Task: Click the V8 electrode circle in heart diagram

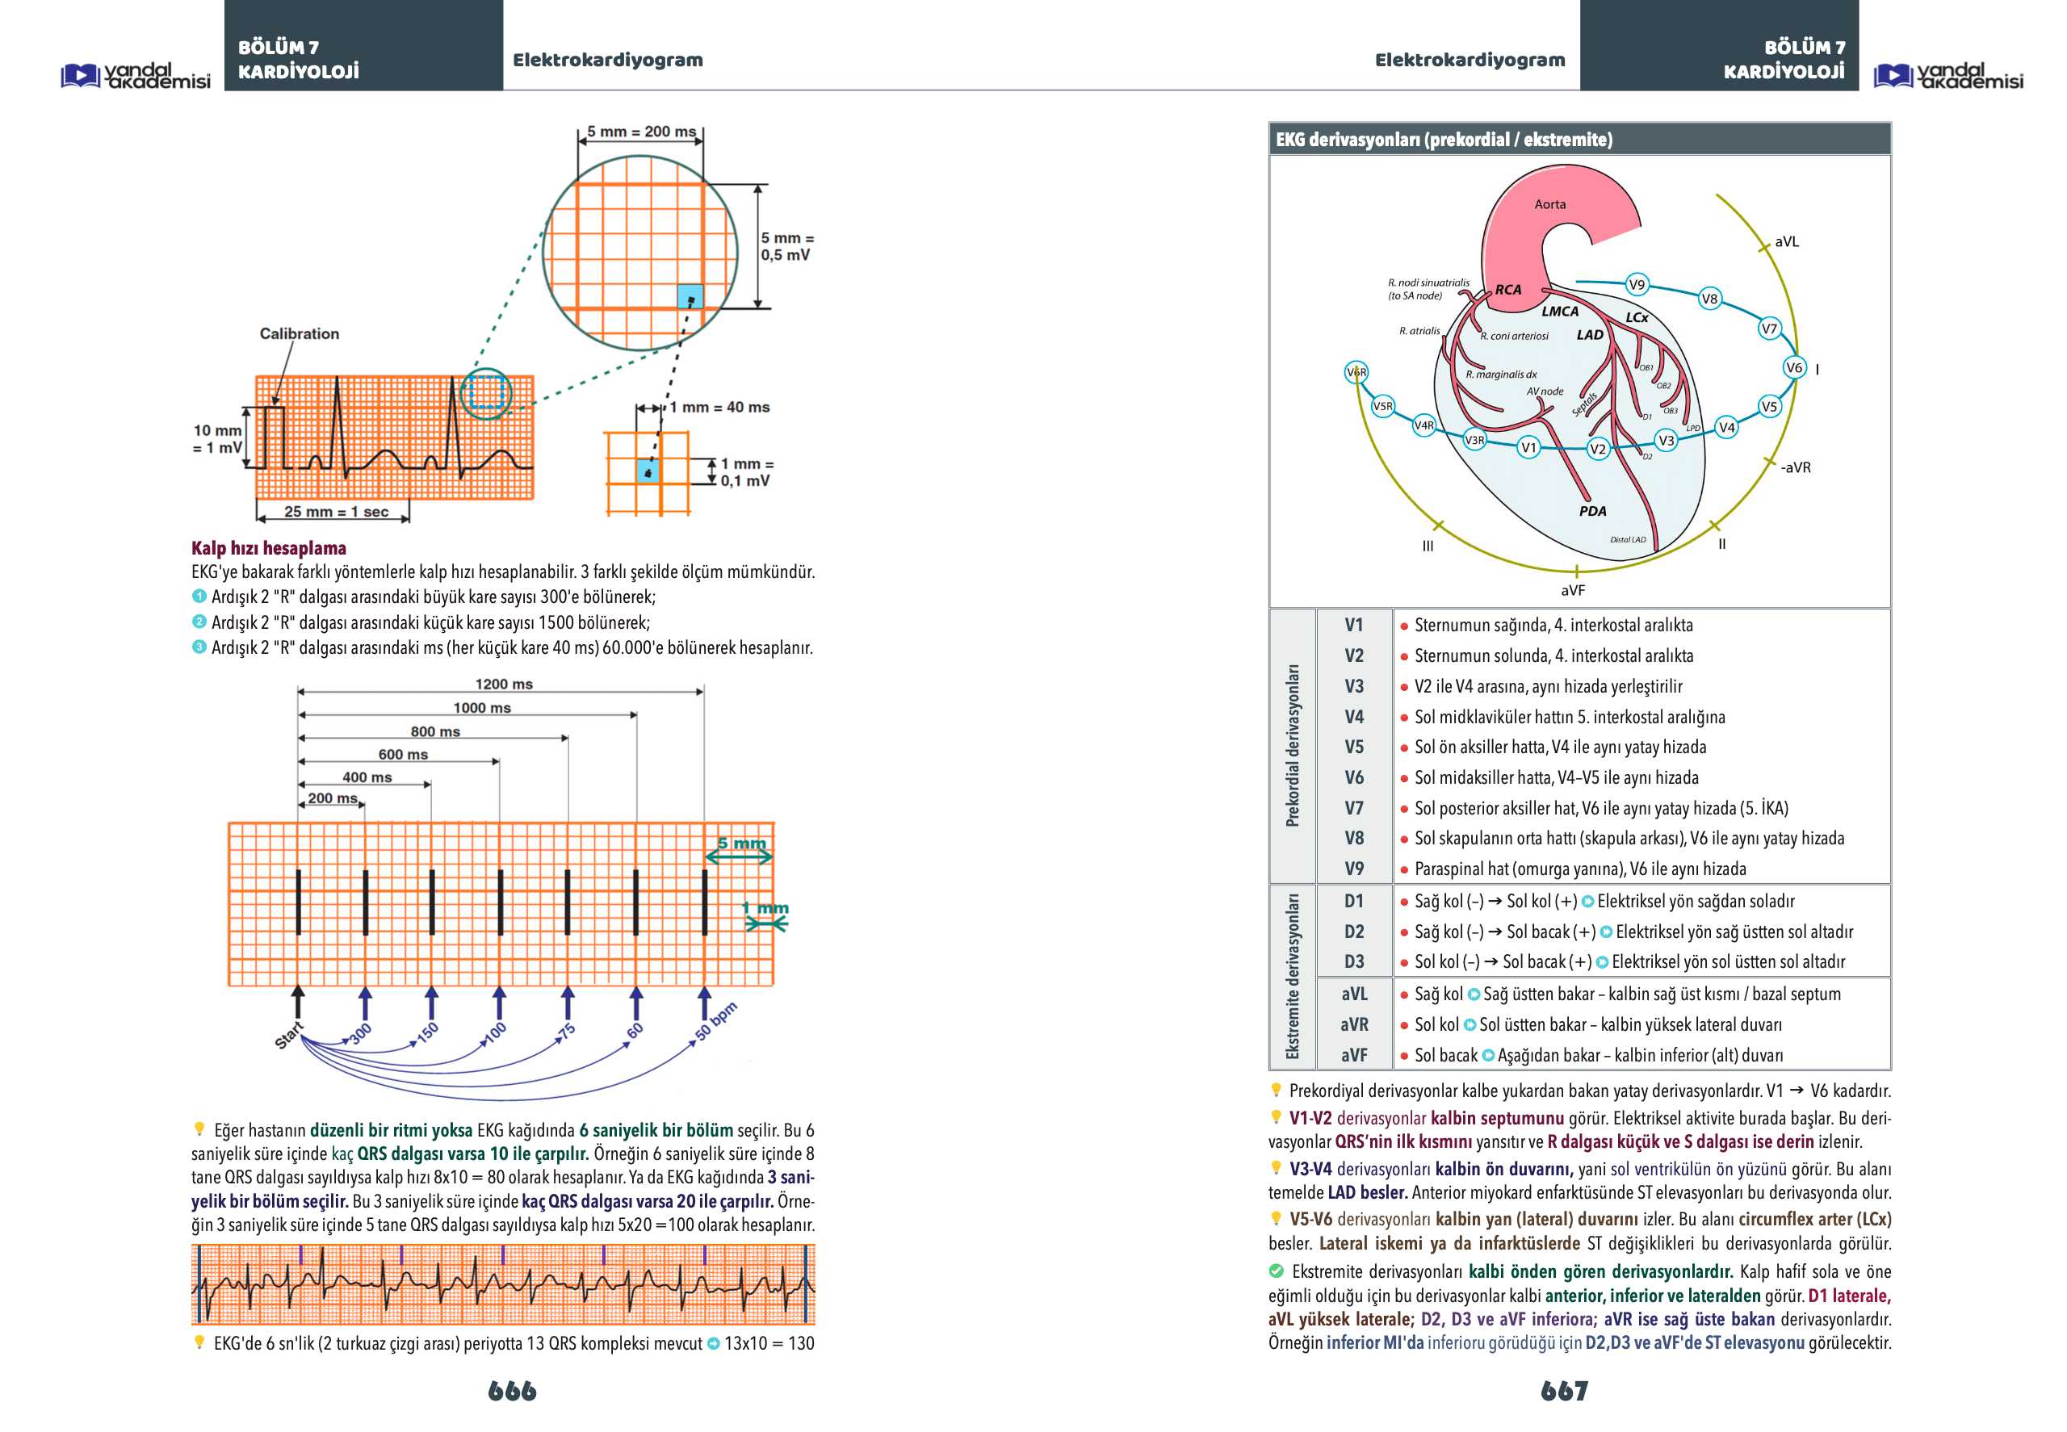Action: click(x=1709, y=299)
